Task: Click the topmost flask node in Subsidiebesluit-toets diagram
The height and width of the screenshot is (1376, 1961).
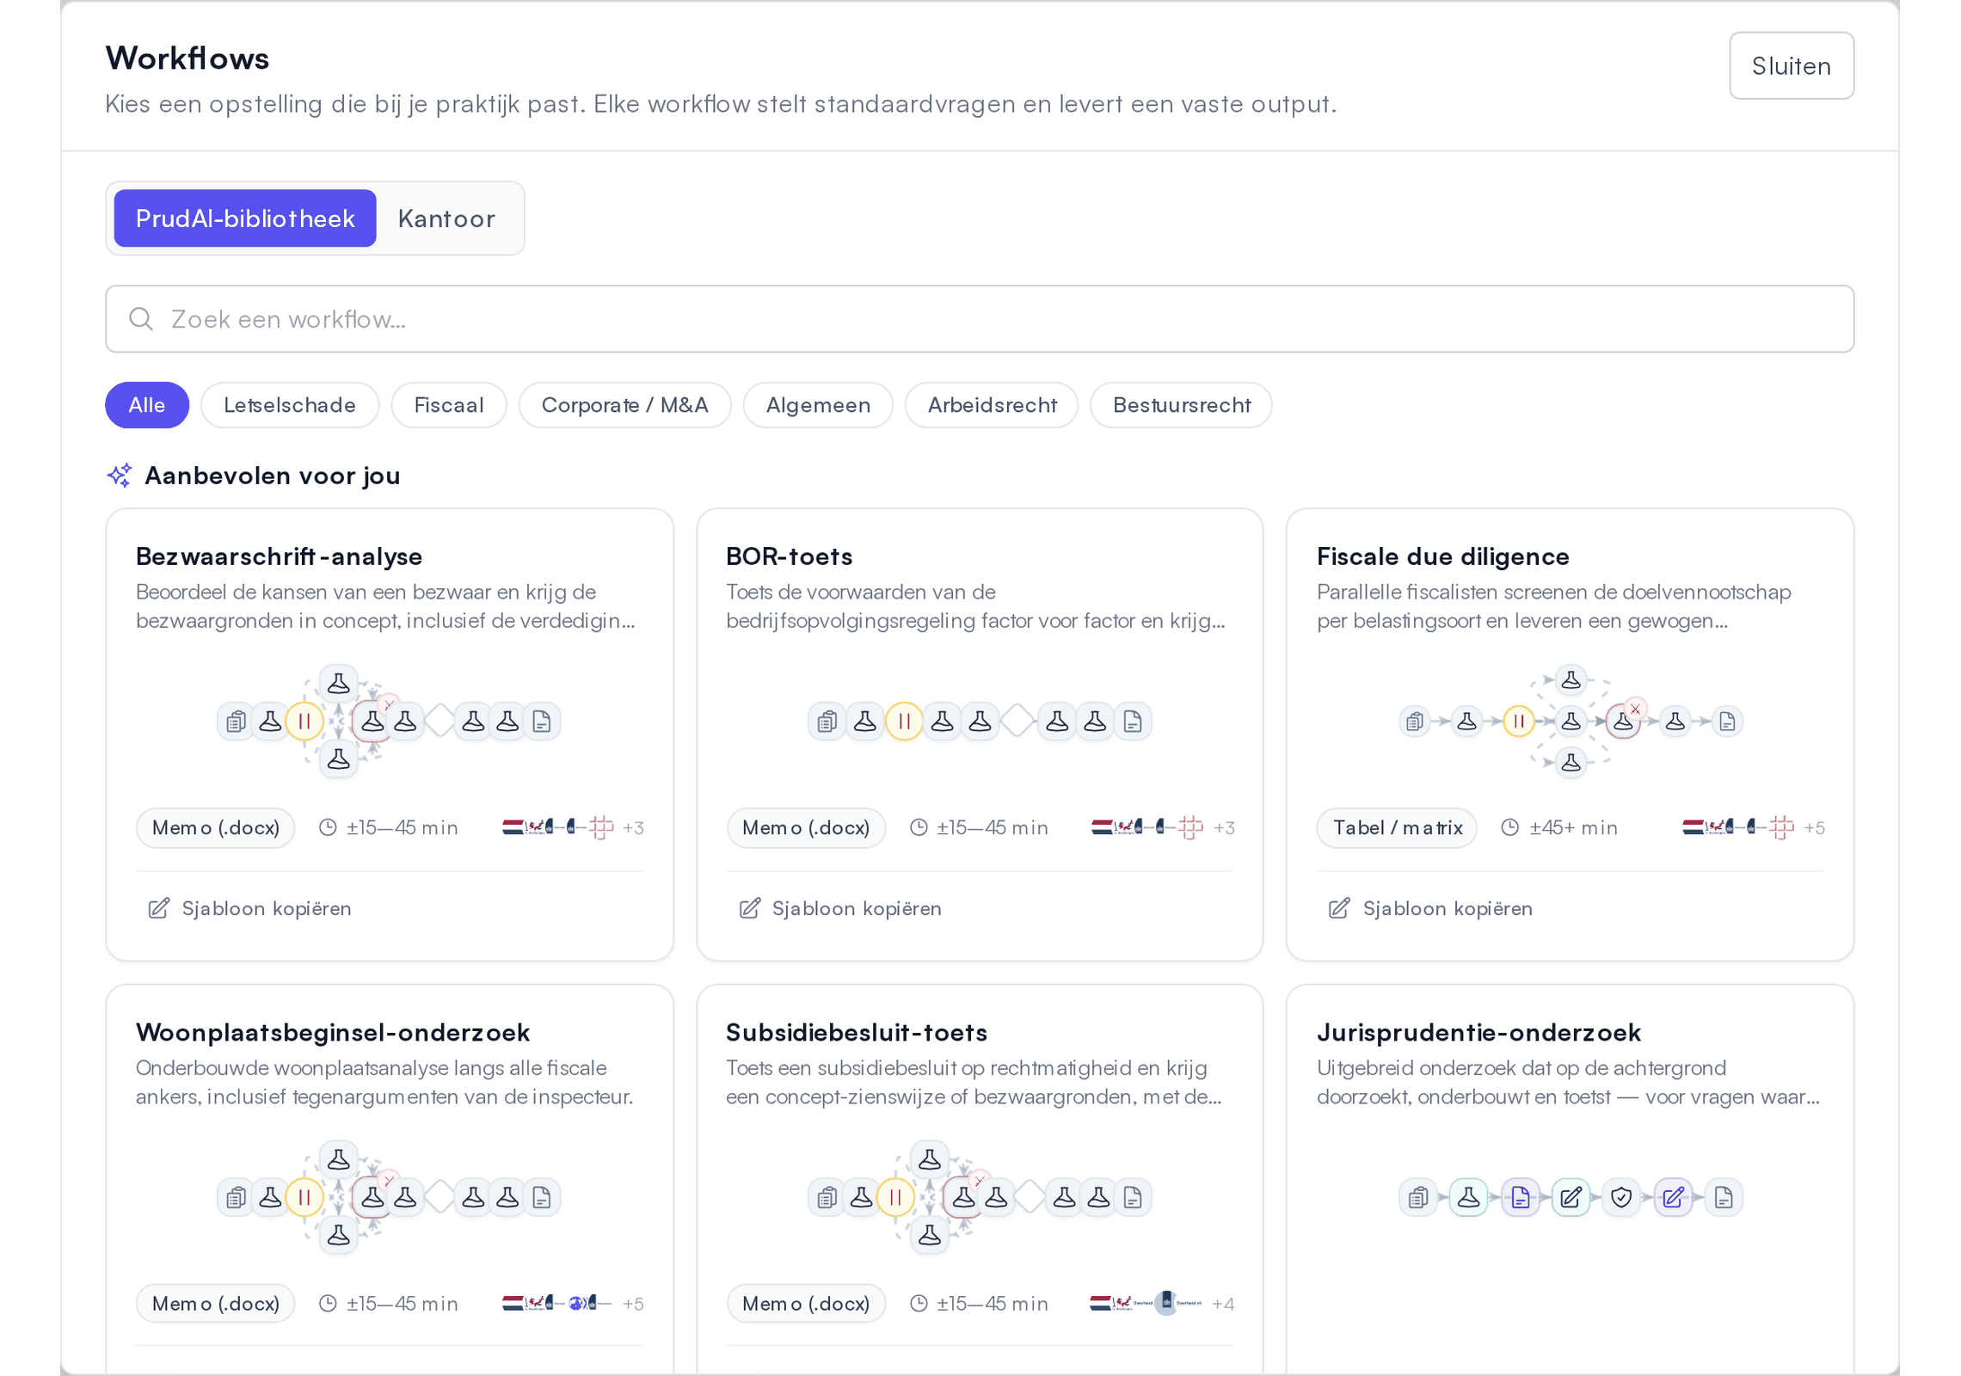Action: tap(929, 1159)
